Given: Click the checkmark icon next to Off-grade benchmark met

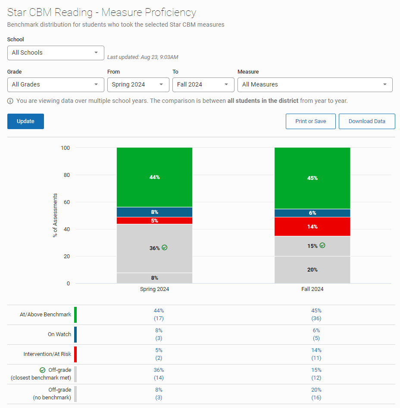Looking at the screenshot, I should 43,370.
